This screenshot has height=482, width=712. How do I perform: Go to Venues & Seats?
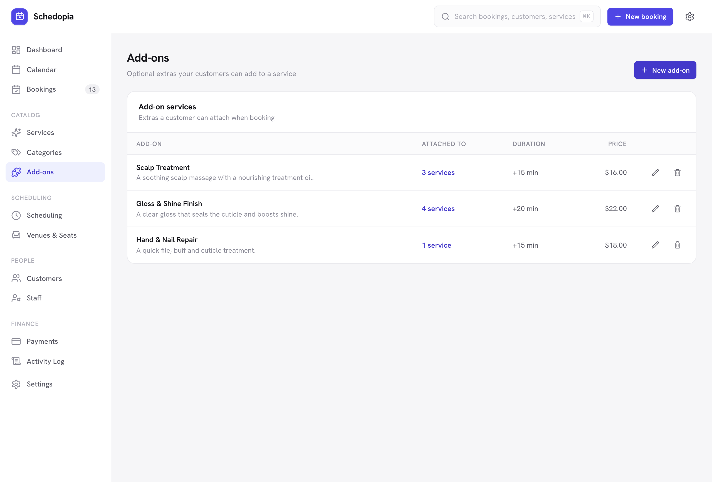click(x=55, y=235)
